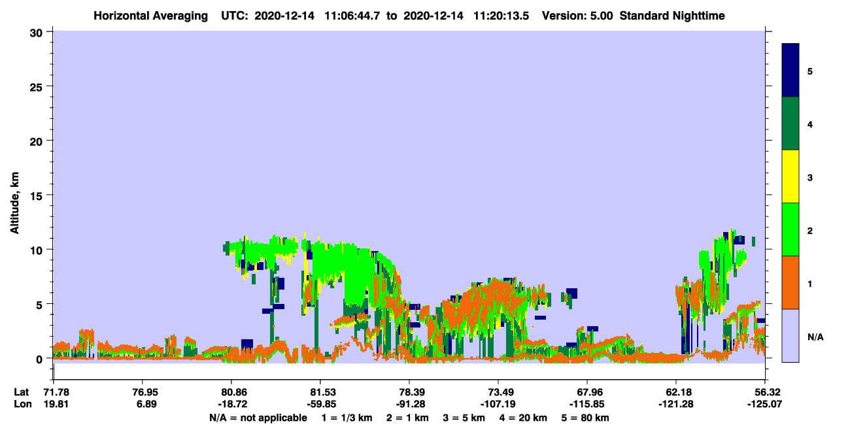Image resolution: width=850 pixels, height=436 pixels.
Task: Click the 'Lon' row label
Action: pyautogui.click(x=22, y=404)
